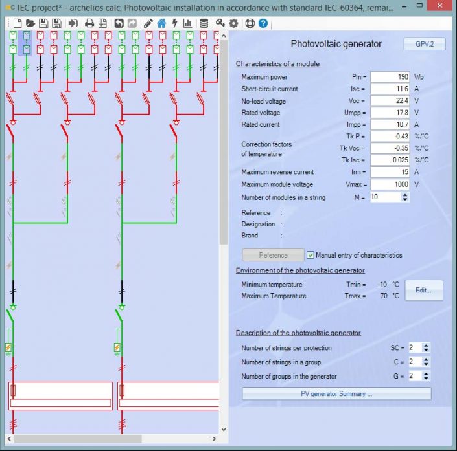This screenshot has height=451, width=457.
Task: Click the diagram vertical scrollbar down arrow
Action: [x=224, y=429]
